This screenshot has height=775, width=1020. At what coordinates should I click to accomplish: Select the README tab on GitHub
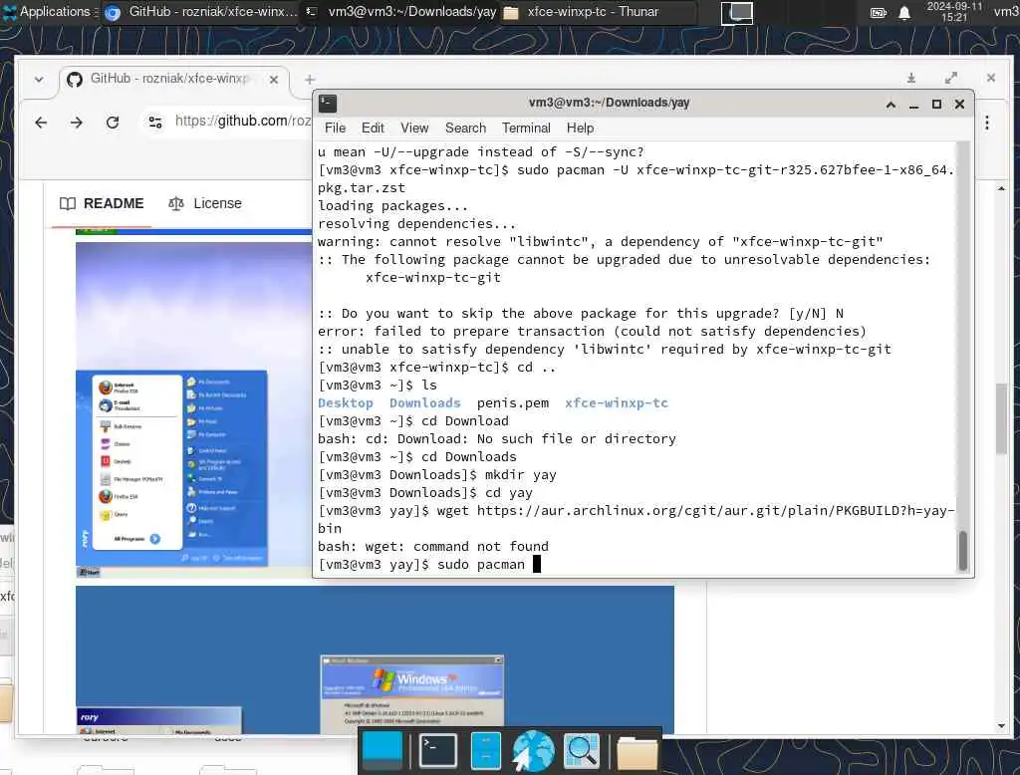coord(101,203)
